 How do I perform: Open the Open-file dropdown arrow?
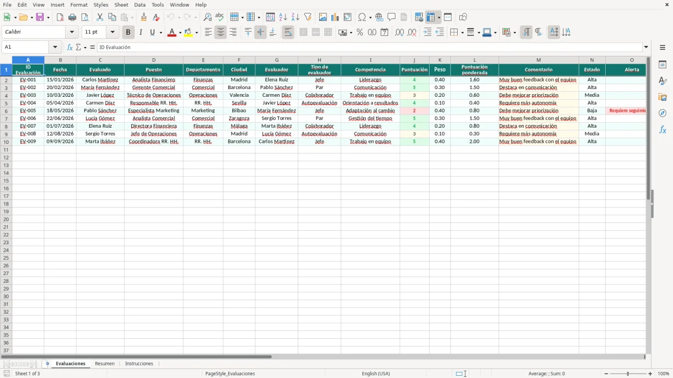click(31, 17)
